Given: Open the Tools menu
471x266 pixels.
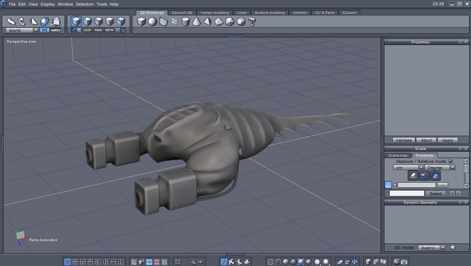Looking at the screenshot, I should coord(102,4).
